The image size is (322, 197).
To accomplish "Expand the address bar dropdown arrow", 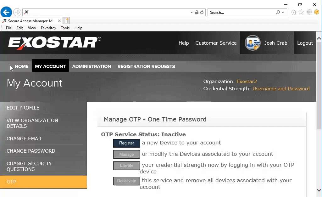I will [192, 13].
